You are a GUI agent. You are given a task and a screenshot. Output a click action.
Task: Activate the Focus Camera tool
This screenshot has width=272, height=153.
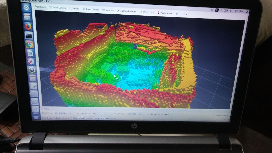[x=90, y=9]
